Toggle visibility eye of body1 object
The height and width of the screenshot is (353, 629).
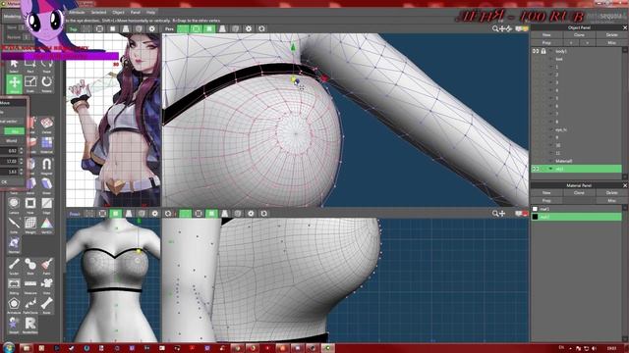(536, 51)
